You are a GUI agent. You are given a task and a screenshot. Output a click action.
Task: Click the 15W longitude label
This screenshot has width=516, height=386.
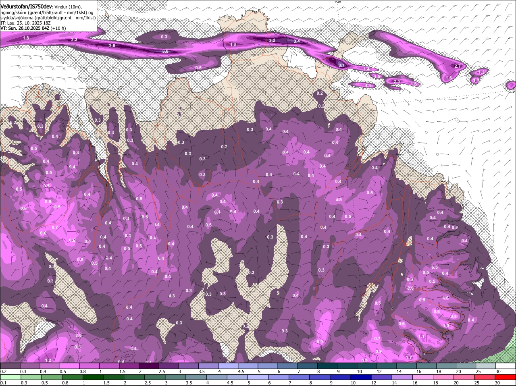337,2
